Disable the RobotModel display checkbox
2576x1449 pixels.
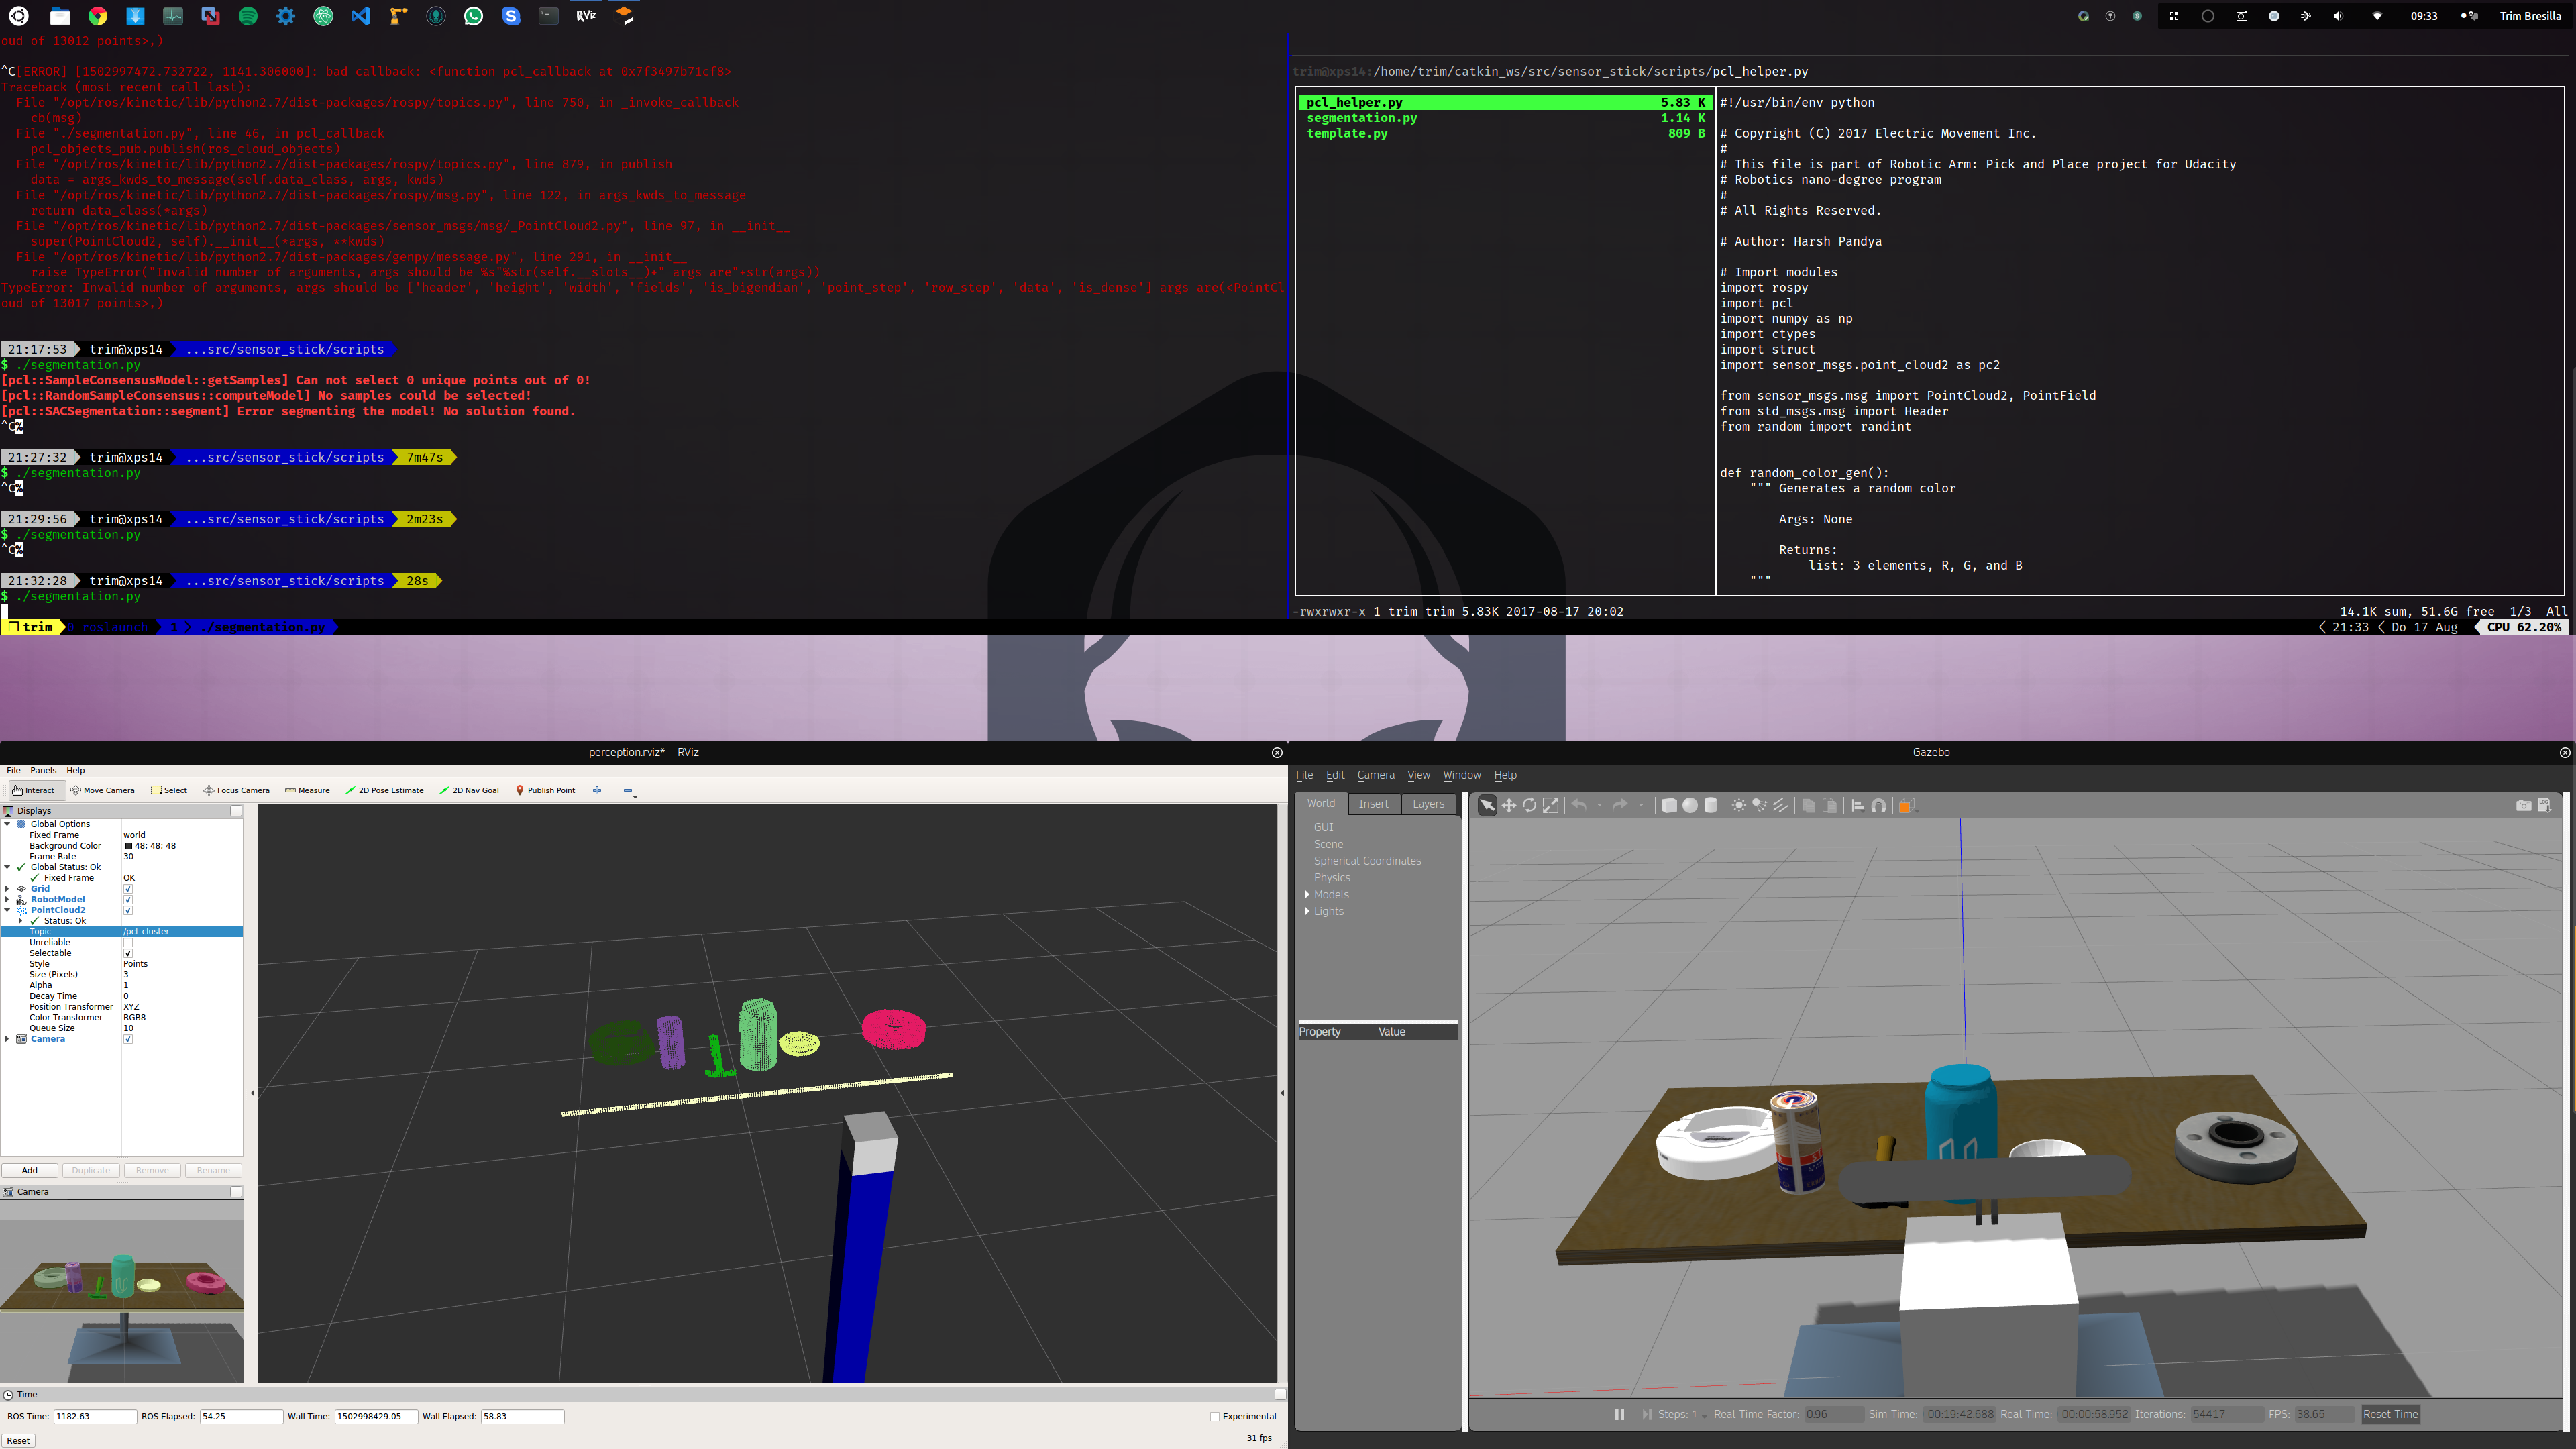click(128, 900)
